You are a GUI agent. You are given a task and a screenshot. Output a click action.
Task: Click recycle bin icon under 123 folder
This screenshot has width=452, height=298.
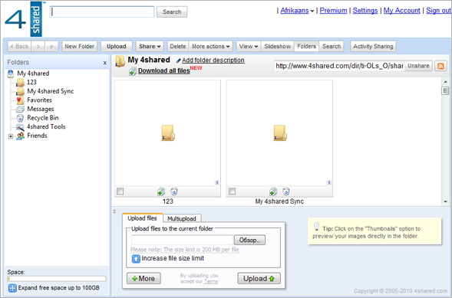click(174, 192)
